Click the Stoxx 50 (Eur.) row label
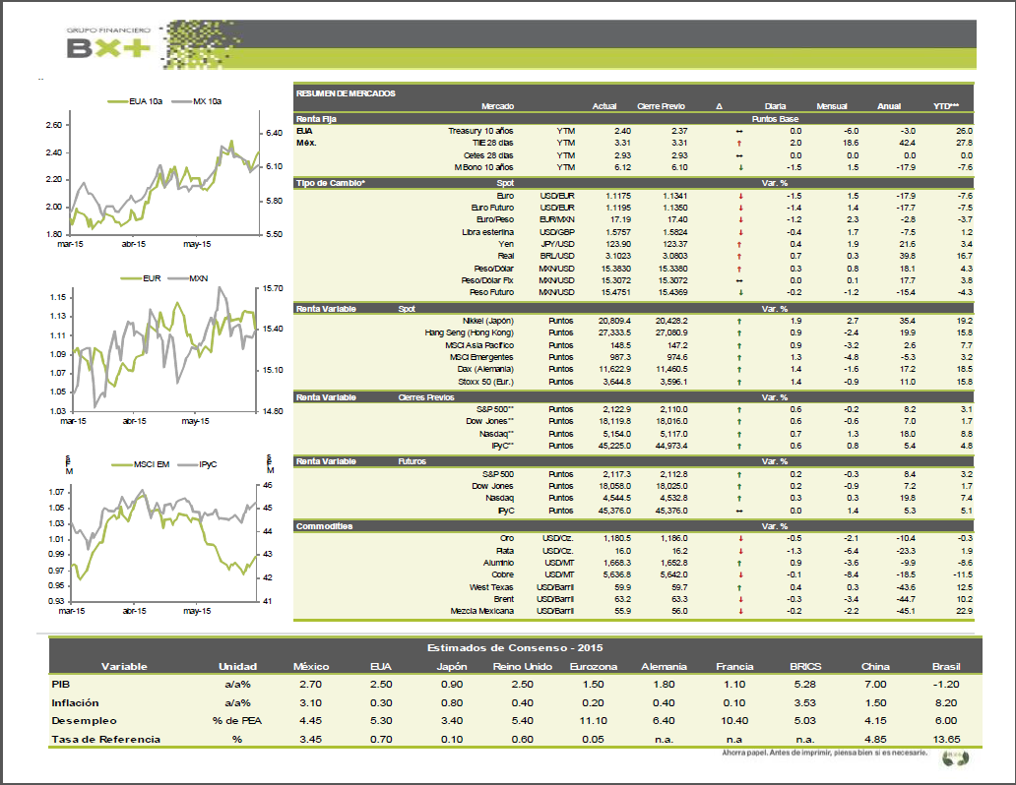This screenshot has width=1016, height=785. pos(485,382)
